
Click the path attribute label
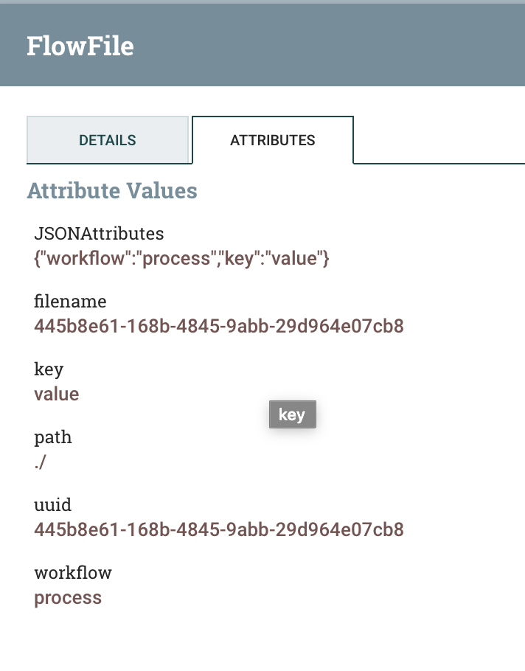point(52,437)
